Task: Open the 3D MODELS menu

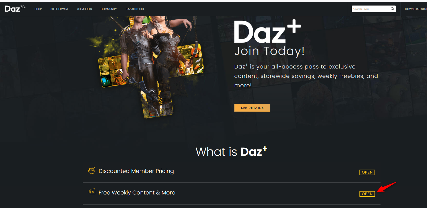Action: click(84, 9)
